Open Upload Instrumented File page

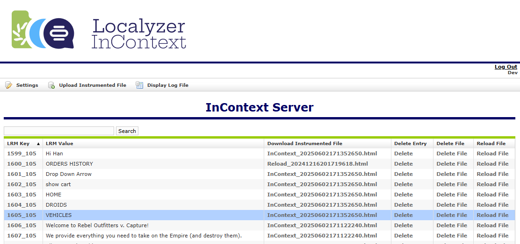coord(92,85)
